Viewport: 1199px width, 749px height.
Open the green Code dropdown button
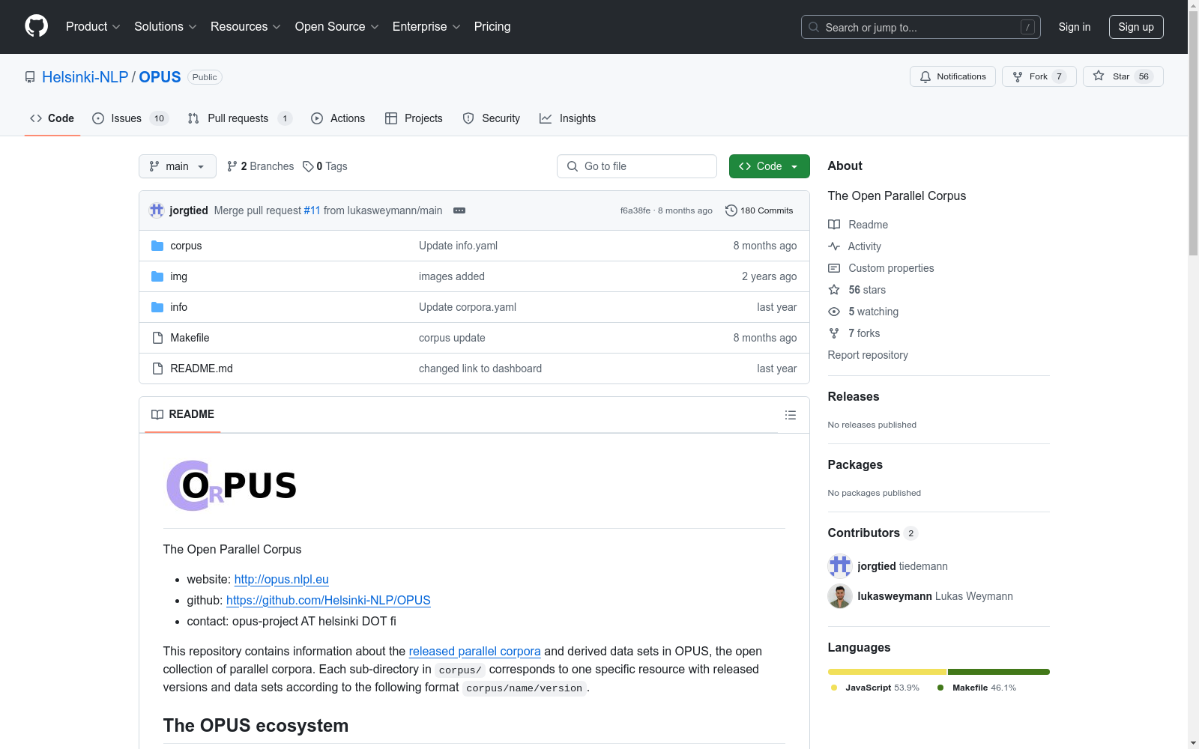pyautogui.click(x=769, y=166)
